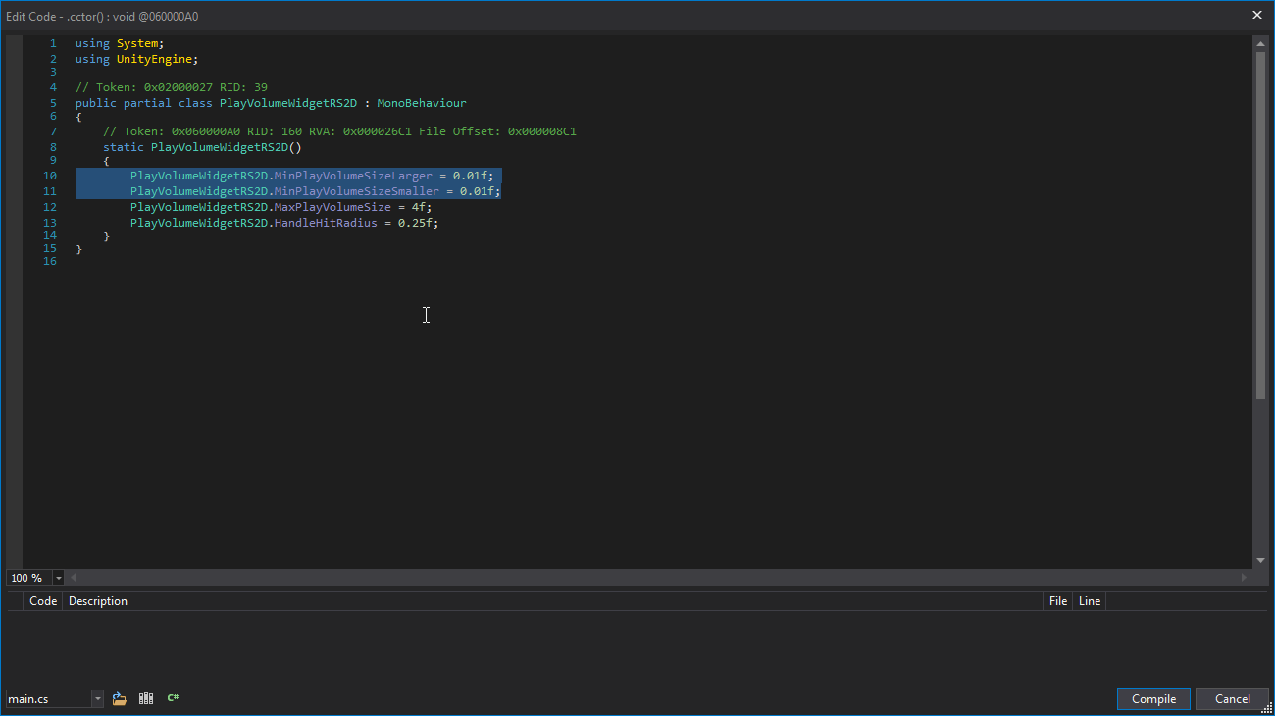Click 'MonoBehaviour' in the class declaration

[422, 103]
